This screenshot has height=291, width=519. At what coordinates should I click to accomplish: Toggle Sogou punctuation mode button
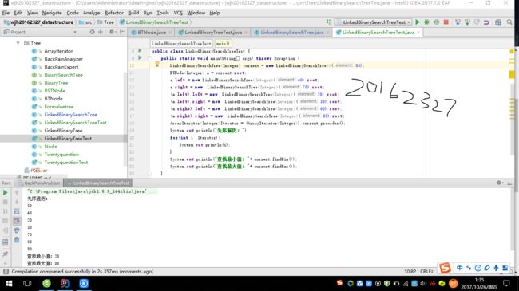point(469,268)
